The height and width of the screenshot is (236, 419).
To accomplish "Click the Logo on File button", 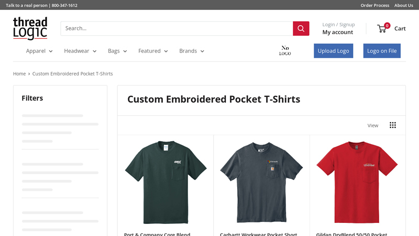I will click(382, 51).
